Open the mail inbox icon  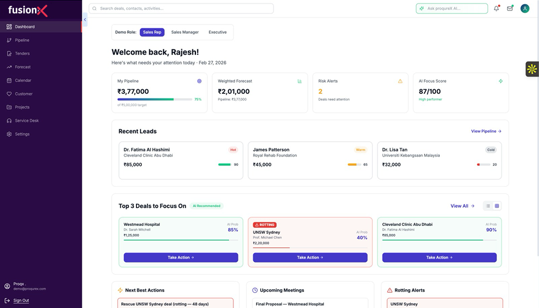(510, 9)
